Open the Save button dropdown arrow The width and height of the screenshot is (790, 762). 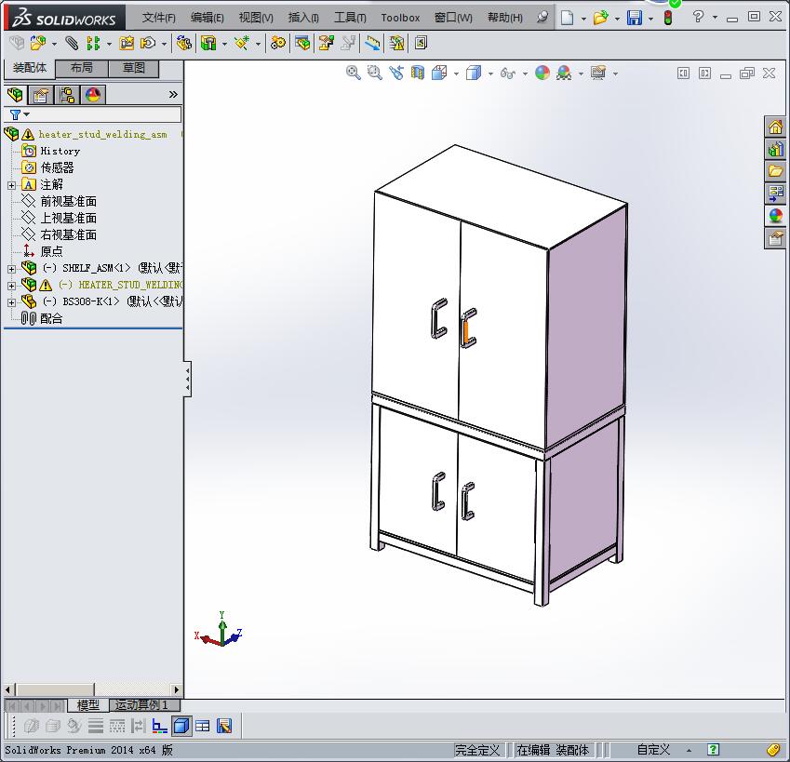(x=651, y=19)
